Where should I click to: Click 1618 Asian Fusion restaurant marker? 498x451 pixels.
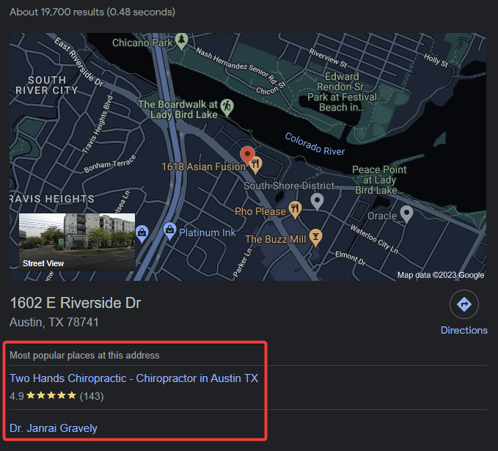256,166
